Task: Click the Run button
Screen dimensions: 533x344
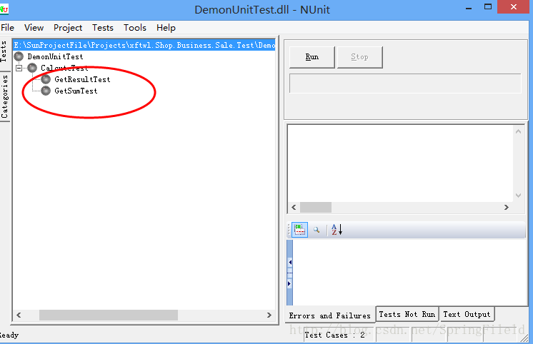Action: pos(312,57)
